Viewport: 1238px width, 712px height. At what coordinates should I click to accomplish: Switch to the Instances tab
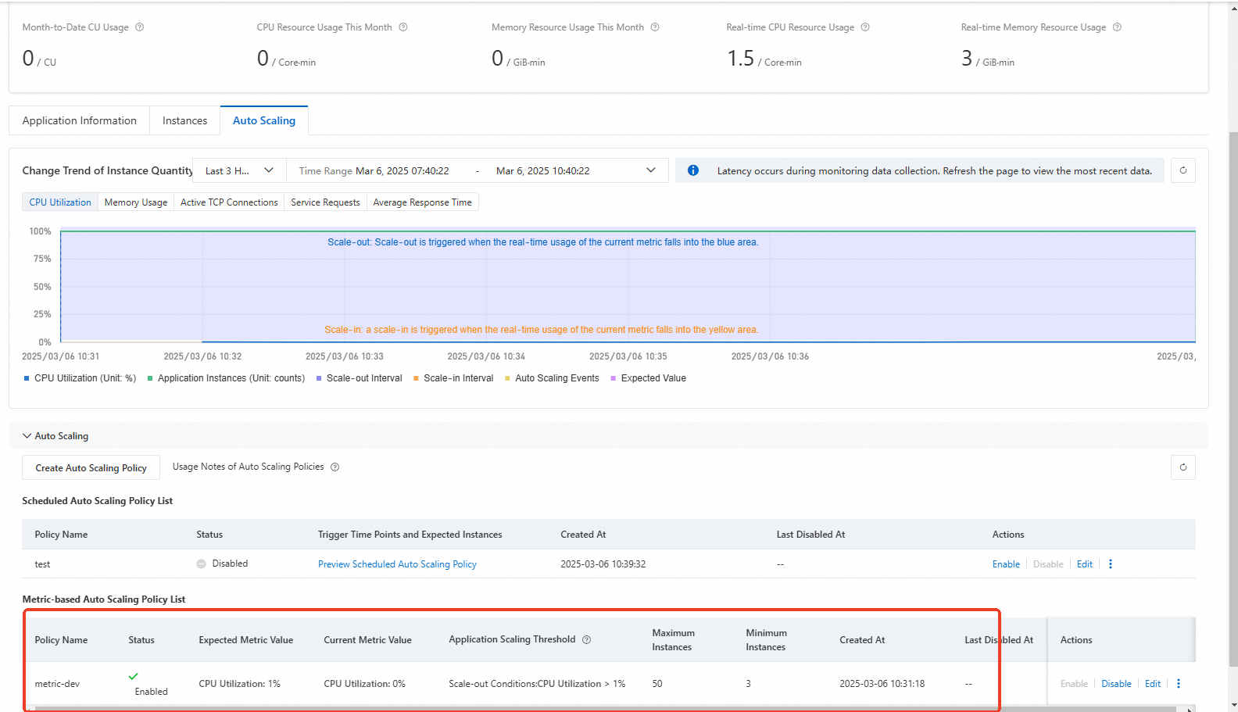184,120
